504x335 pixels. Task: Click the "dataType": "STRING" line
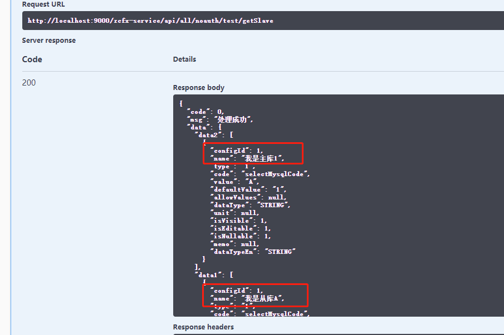[251, 205]
